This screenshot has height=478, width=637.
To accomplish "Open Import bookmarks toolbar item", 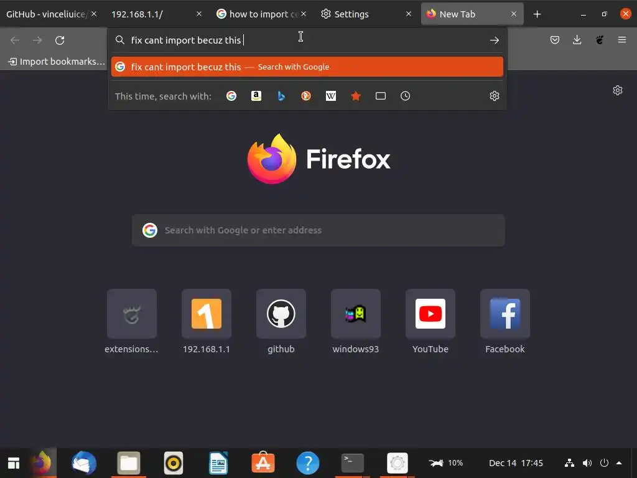I will [57, 62].
